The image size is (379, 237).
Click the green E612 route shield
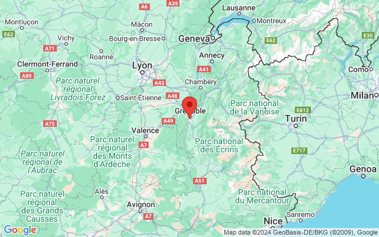coord(303,110)
